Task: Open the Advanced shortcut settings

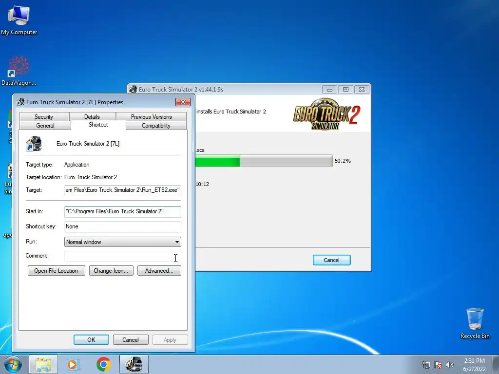Action: pyautogui.click(x=159, y=271)
